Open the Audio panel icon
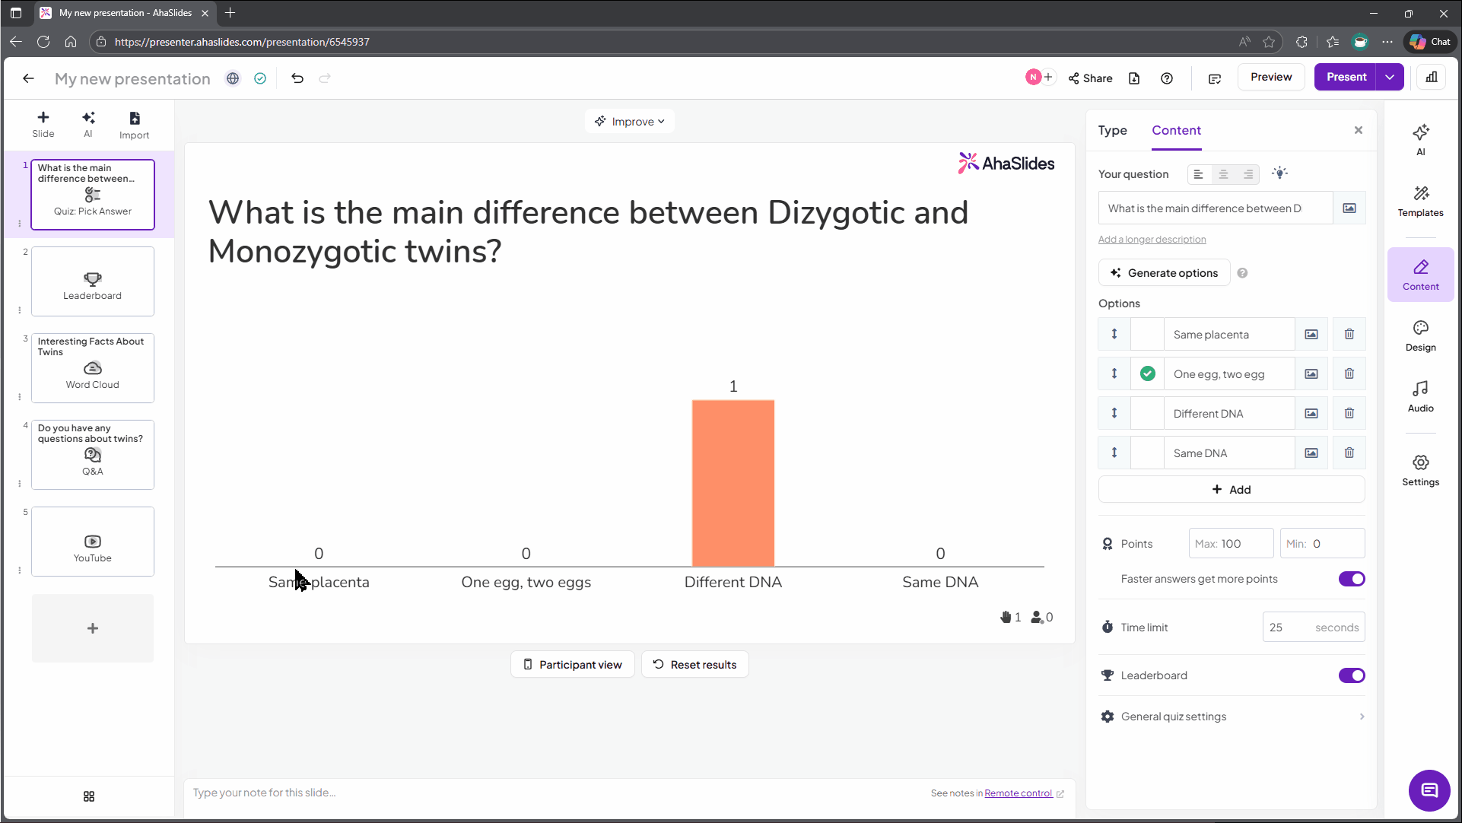Screen dimensions: 1462x823 1420,396
